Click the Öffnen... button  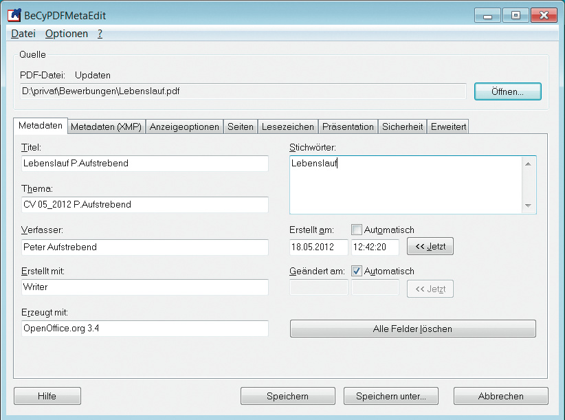[508, 91]
